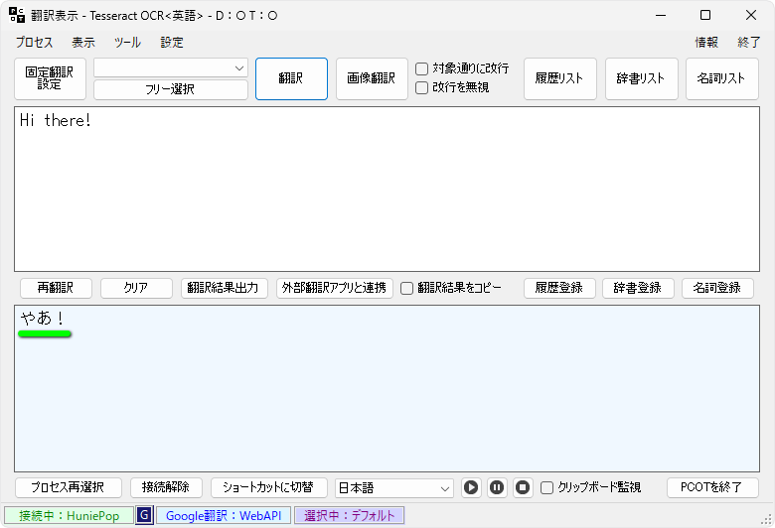Click the Google翻訳:WebAPI status label

coord(224,516)
